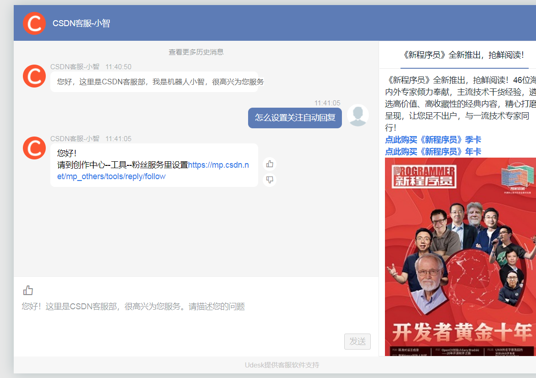Click the Udesk客服软件支持 footer text

(282, 365)
